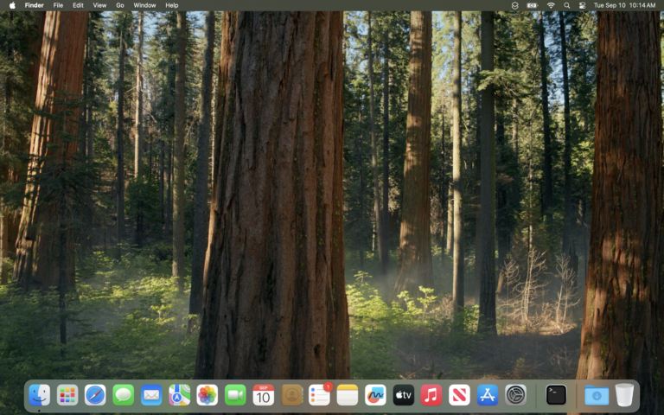Launch FaceTime from the dock

tap(235, 395)
